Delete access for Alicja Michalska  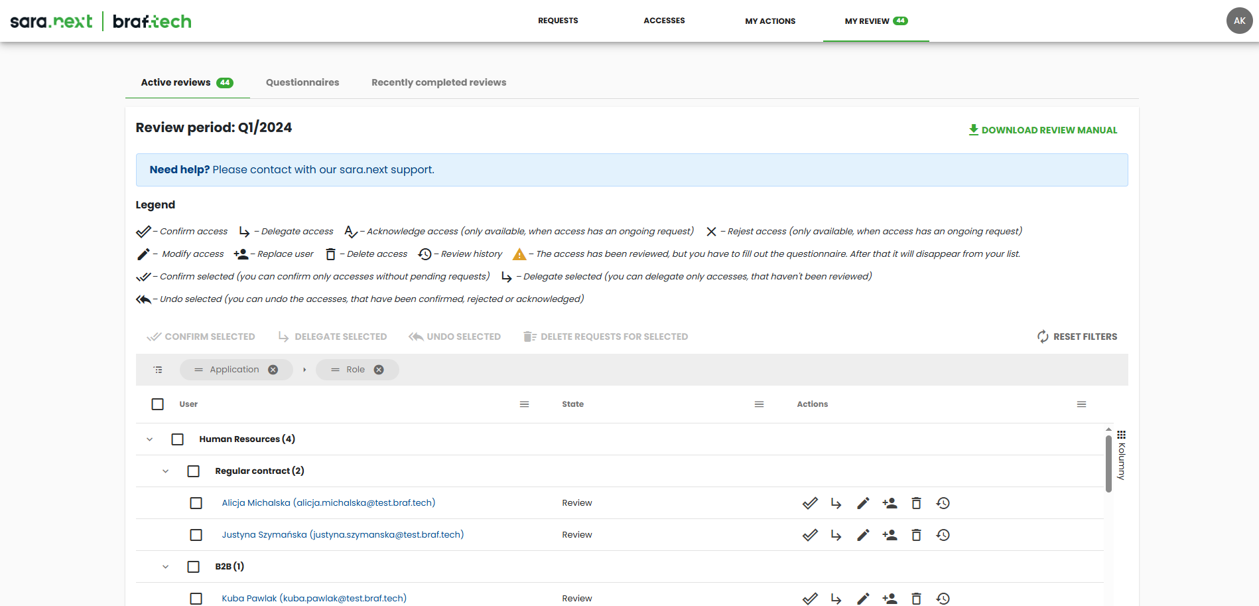pos(916,503)
